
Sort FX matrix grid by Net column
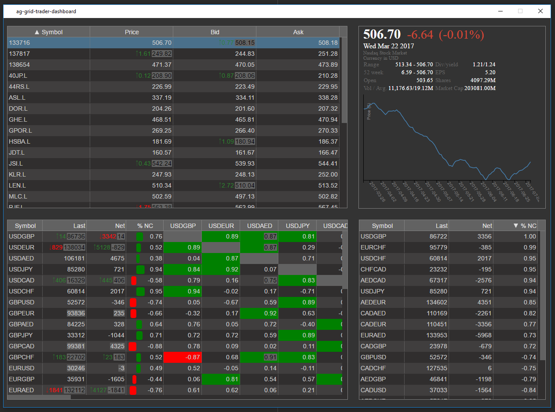[106, 226]
